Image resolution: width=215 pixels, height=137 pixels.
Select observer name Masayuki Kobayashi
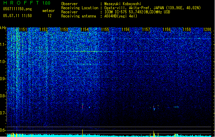click(x=123, y=4)
